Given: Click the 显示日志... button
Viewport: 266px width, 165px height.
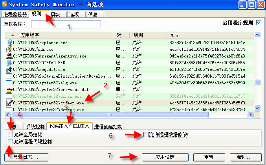Looking at the screenshot, I should pyautogui.click(x=26, y=157).
